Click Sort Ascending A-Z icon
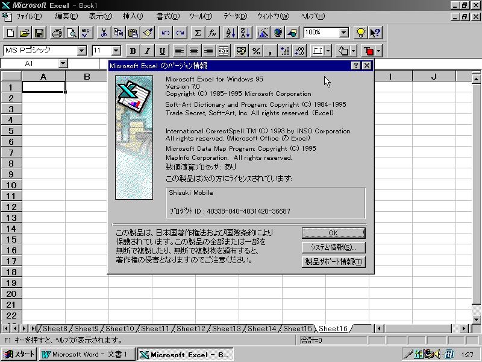 coord(230,33)
